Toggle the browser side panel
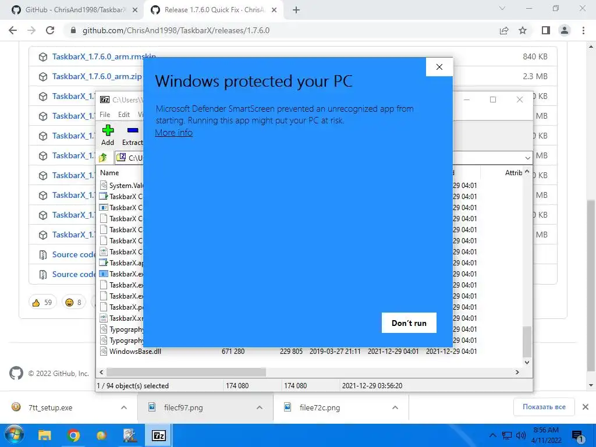 point(546,30)
